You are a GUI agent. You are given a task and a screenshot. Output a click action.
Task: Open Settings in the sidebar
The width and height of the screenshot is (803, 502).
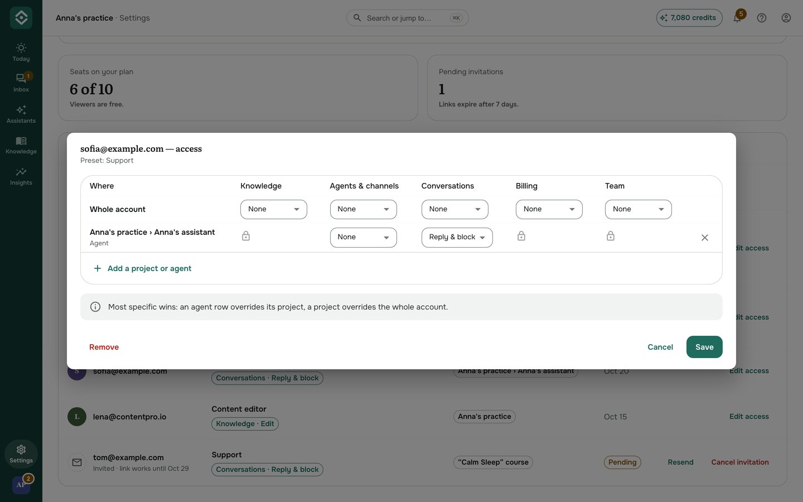coord(21,454)
